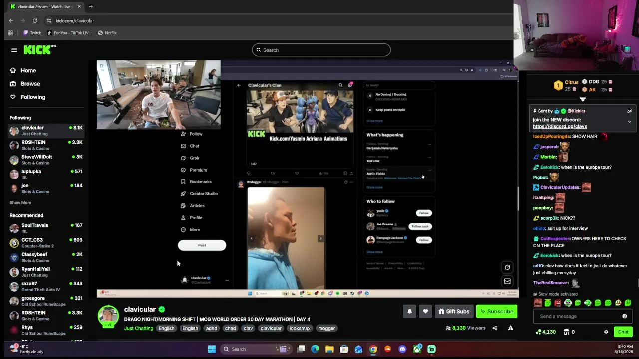639x359 pixels.
Task: Open grossgore recommended channel
Action: (46, 301)
